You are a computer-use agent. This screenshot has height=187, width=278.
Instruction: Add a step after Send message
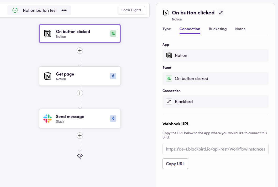click(x=80, y=136)
